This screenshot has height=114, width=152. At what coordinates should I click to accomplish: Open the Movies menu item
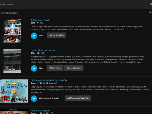pos(10,4)
